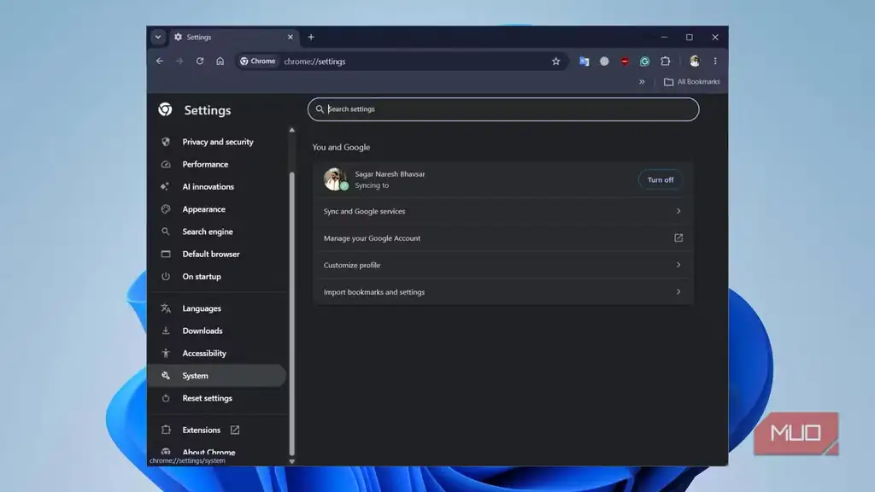The image size is (875, 492).
Task: Open On startup settings
Action: pyautogui.click(x=218, y=276)
